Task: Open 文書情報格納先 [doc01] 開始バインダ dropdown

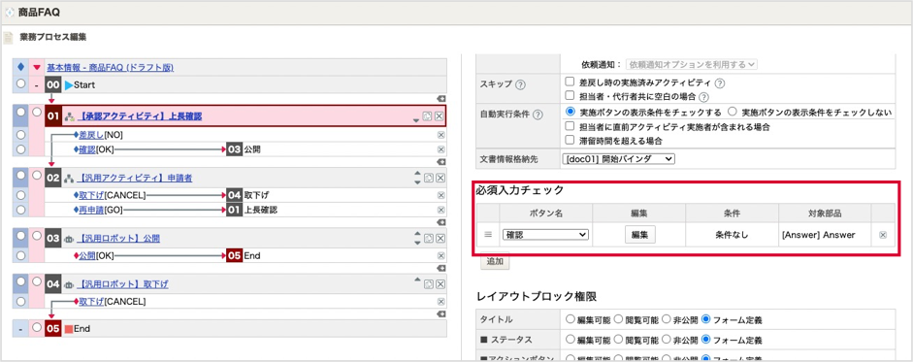Action: (x=619, y=158)
